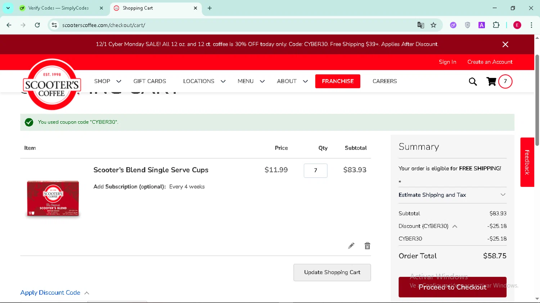
Task: Click the cart item count badge 7
Action: point(505,81)
